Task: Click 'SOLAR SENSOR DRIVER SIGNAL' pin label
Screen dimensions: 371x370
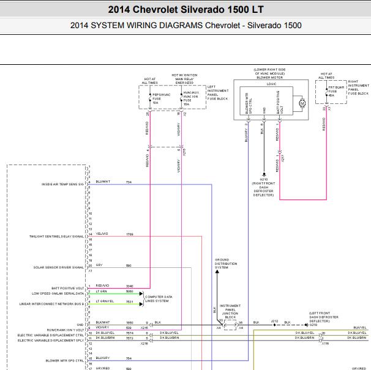Action: click(59, 267)
